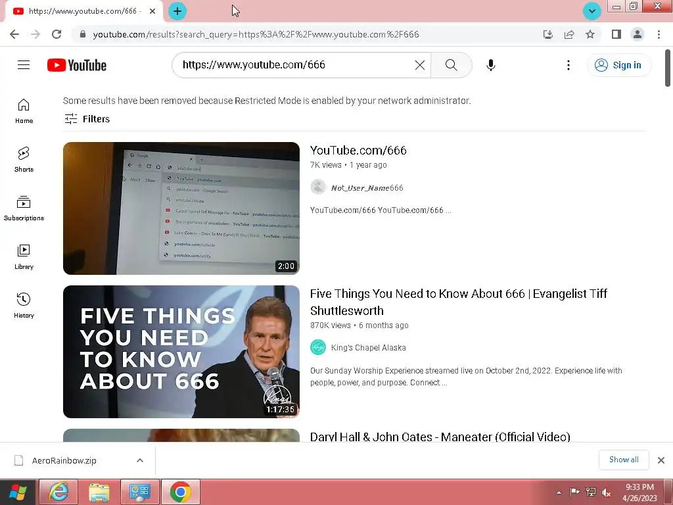673x505 pixels.
Task: Launch Internet Explorer from taskbar
Action: pyautogui.click(x=58, y=492)
